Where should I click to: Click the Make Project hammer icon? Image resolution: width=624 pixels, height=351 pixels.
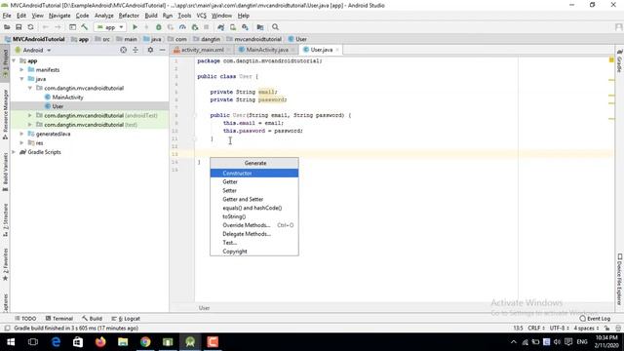85,27
